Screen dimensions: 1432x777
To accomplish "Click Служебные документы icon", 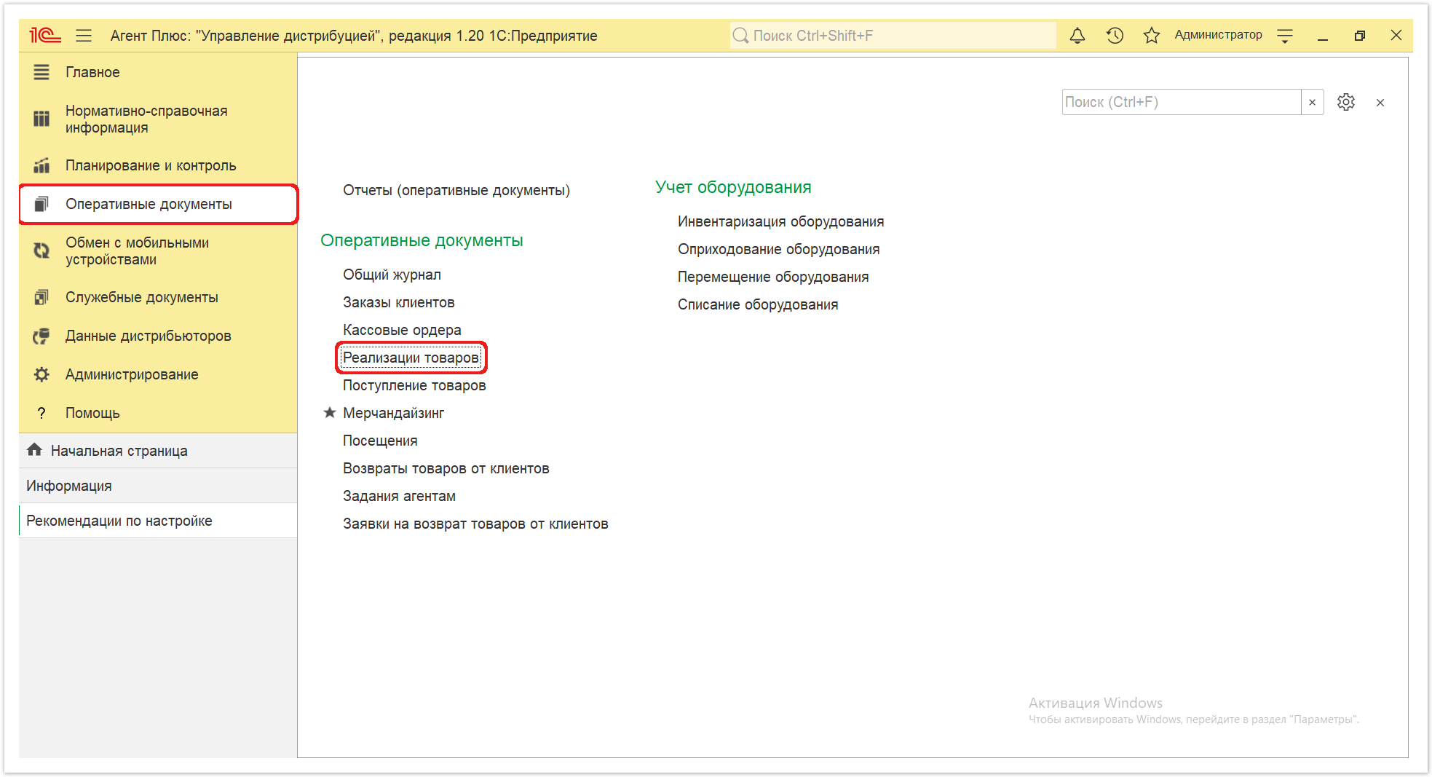I will [41, 297].
